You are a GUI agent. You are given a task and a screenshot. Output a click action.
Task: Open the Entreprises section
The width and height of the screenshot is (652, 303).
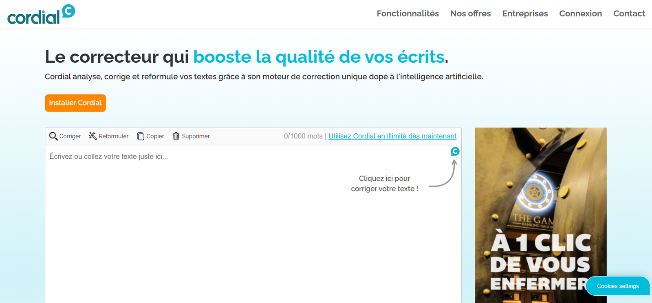pyautogui.click(x=525, y=13)
